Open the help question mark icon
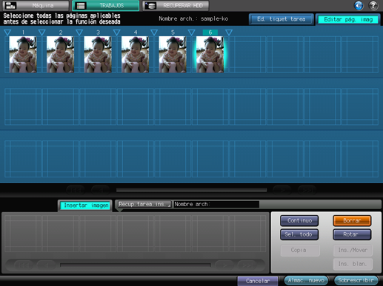The height and width of the screenshot is (286, 383). [x=373, y=5]
